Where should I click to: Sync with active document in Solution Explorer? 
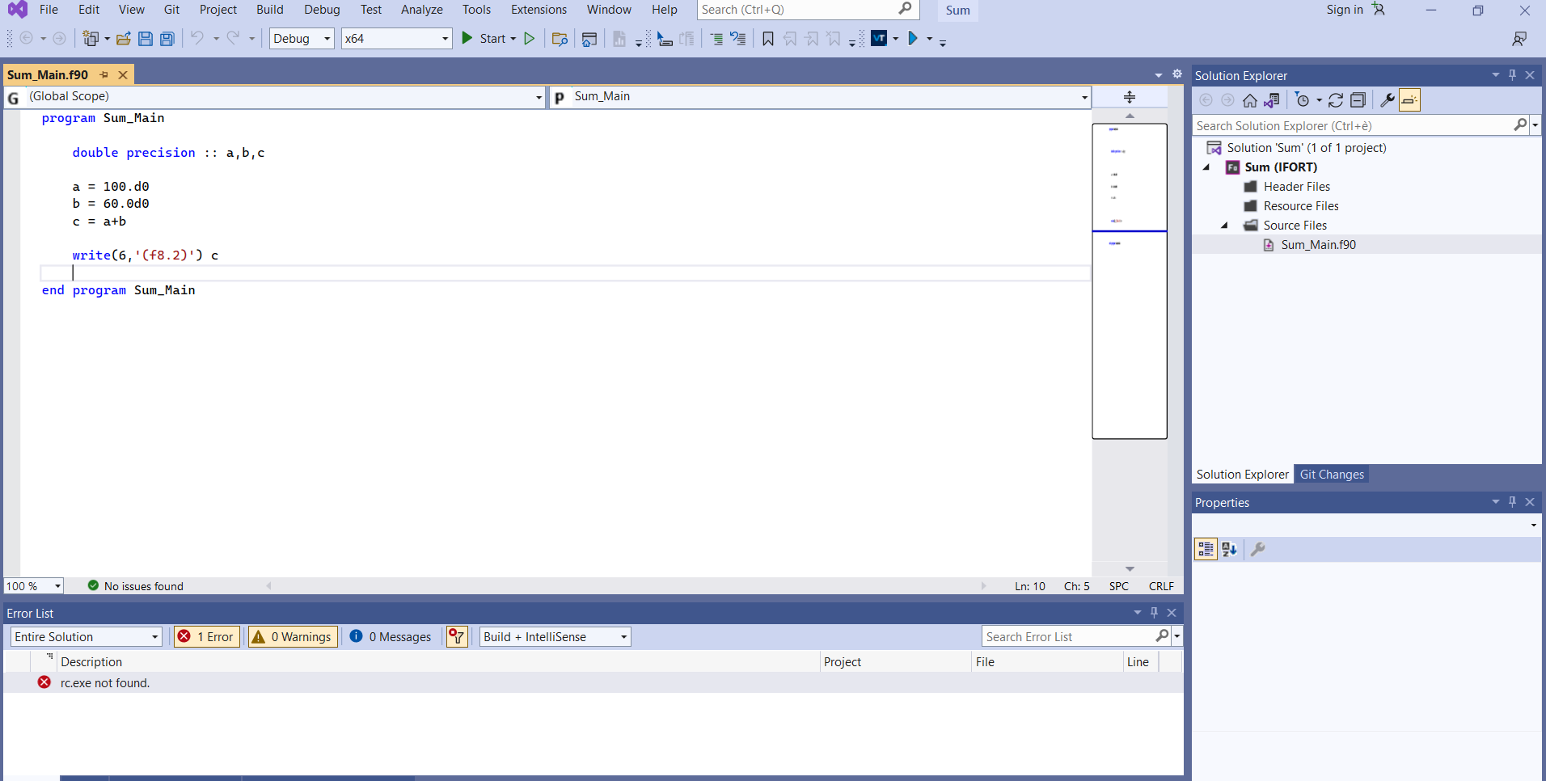tap(1336, 100)
